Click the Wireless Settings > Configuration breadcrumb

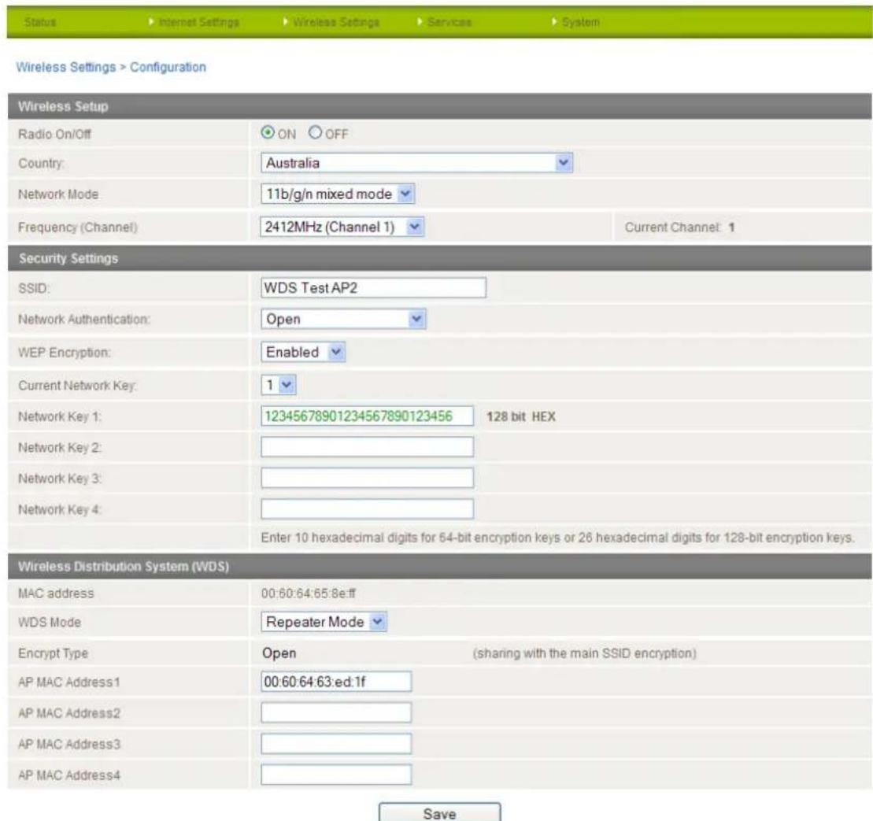pyautogui.click(x=111, y=67)
